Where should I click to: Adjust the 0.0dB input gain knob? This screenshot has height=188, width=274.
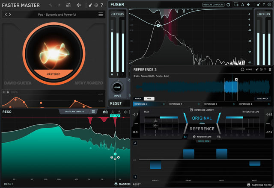pos(116,87)
